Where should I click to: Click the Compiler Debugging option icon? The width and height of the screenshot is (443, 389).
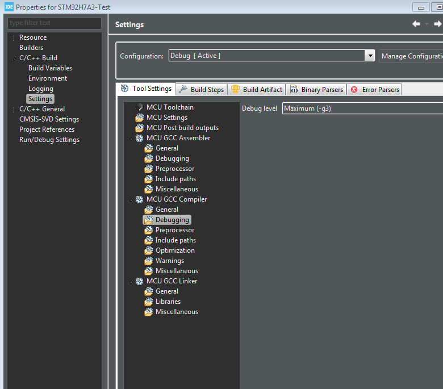149,220
